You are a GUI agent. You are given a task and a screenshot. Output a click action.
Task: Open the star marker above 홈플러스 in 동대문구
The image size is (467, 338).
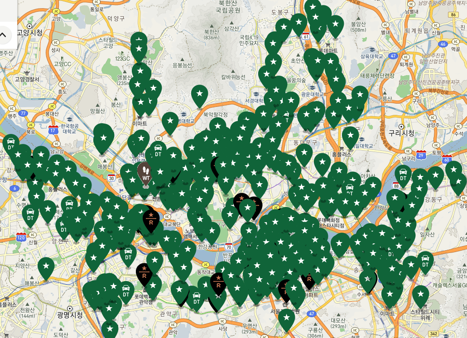tap(350, 136)
